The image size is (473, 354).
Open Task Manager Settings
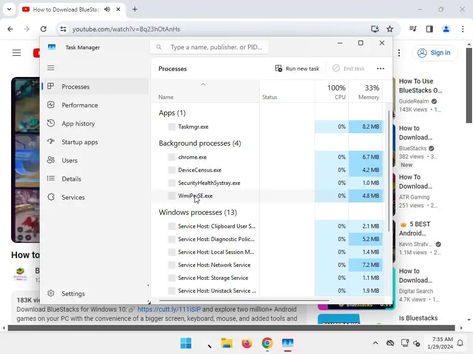95,294
